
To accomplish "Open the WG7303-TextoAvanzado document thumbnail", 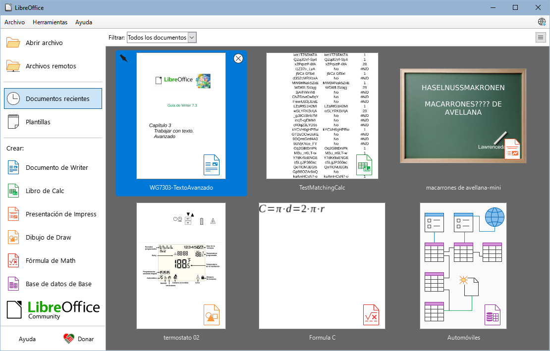I will tap(181, 116).
